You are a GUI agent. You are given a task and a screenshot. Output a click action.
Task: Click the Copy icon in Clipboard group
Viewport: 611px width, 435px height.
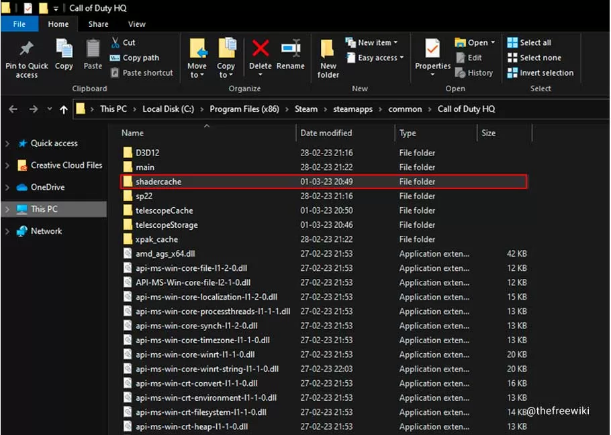[x=64, y=48]
